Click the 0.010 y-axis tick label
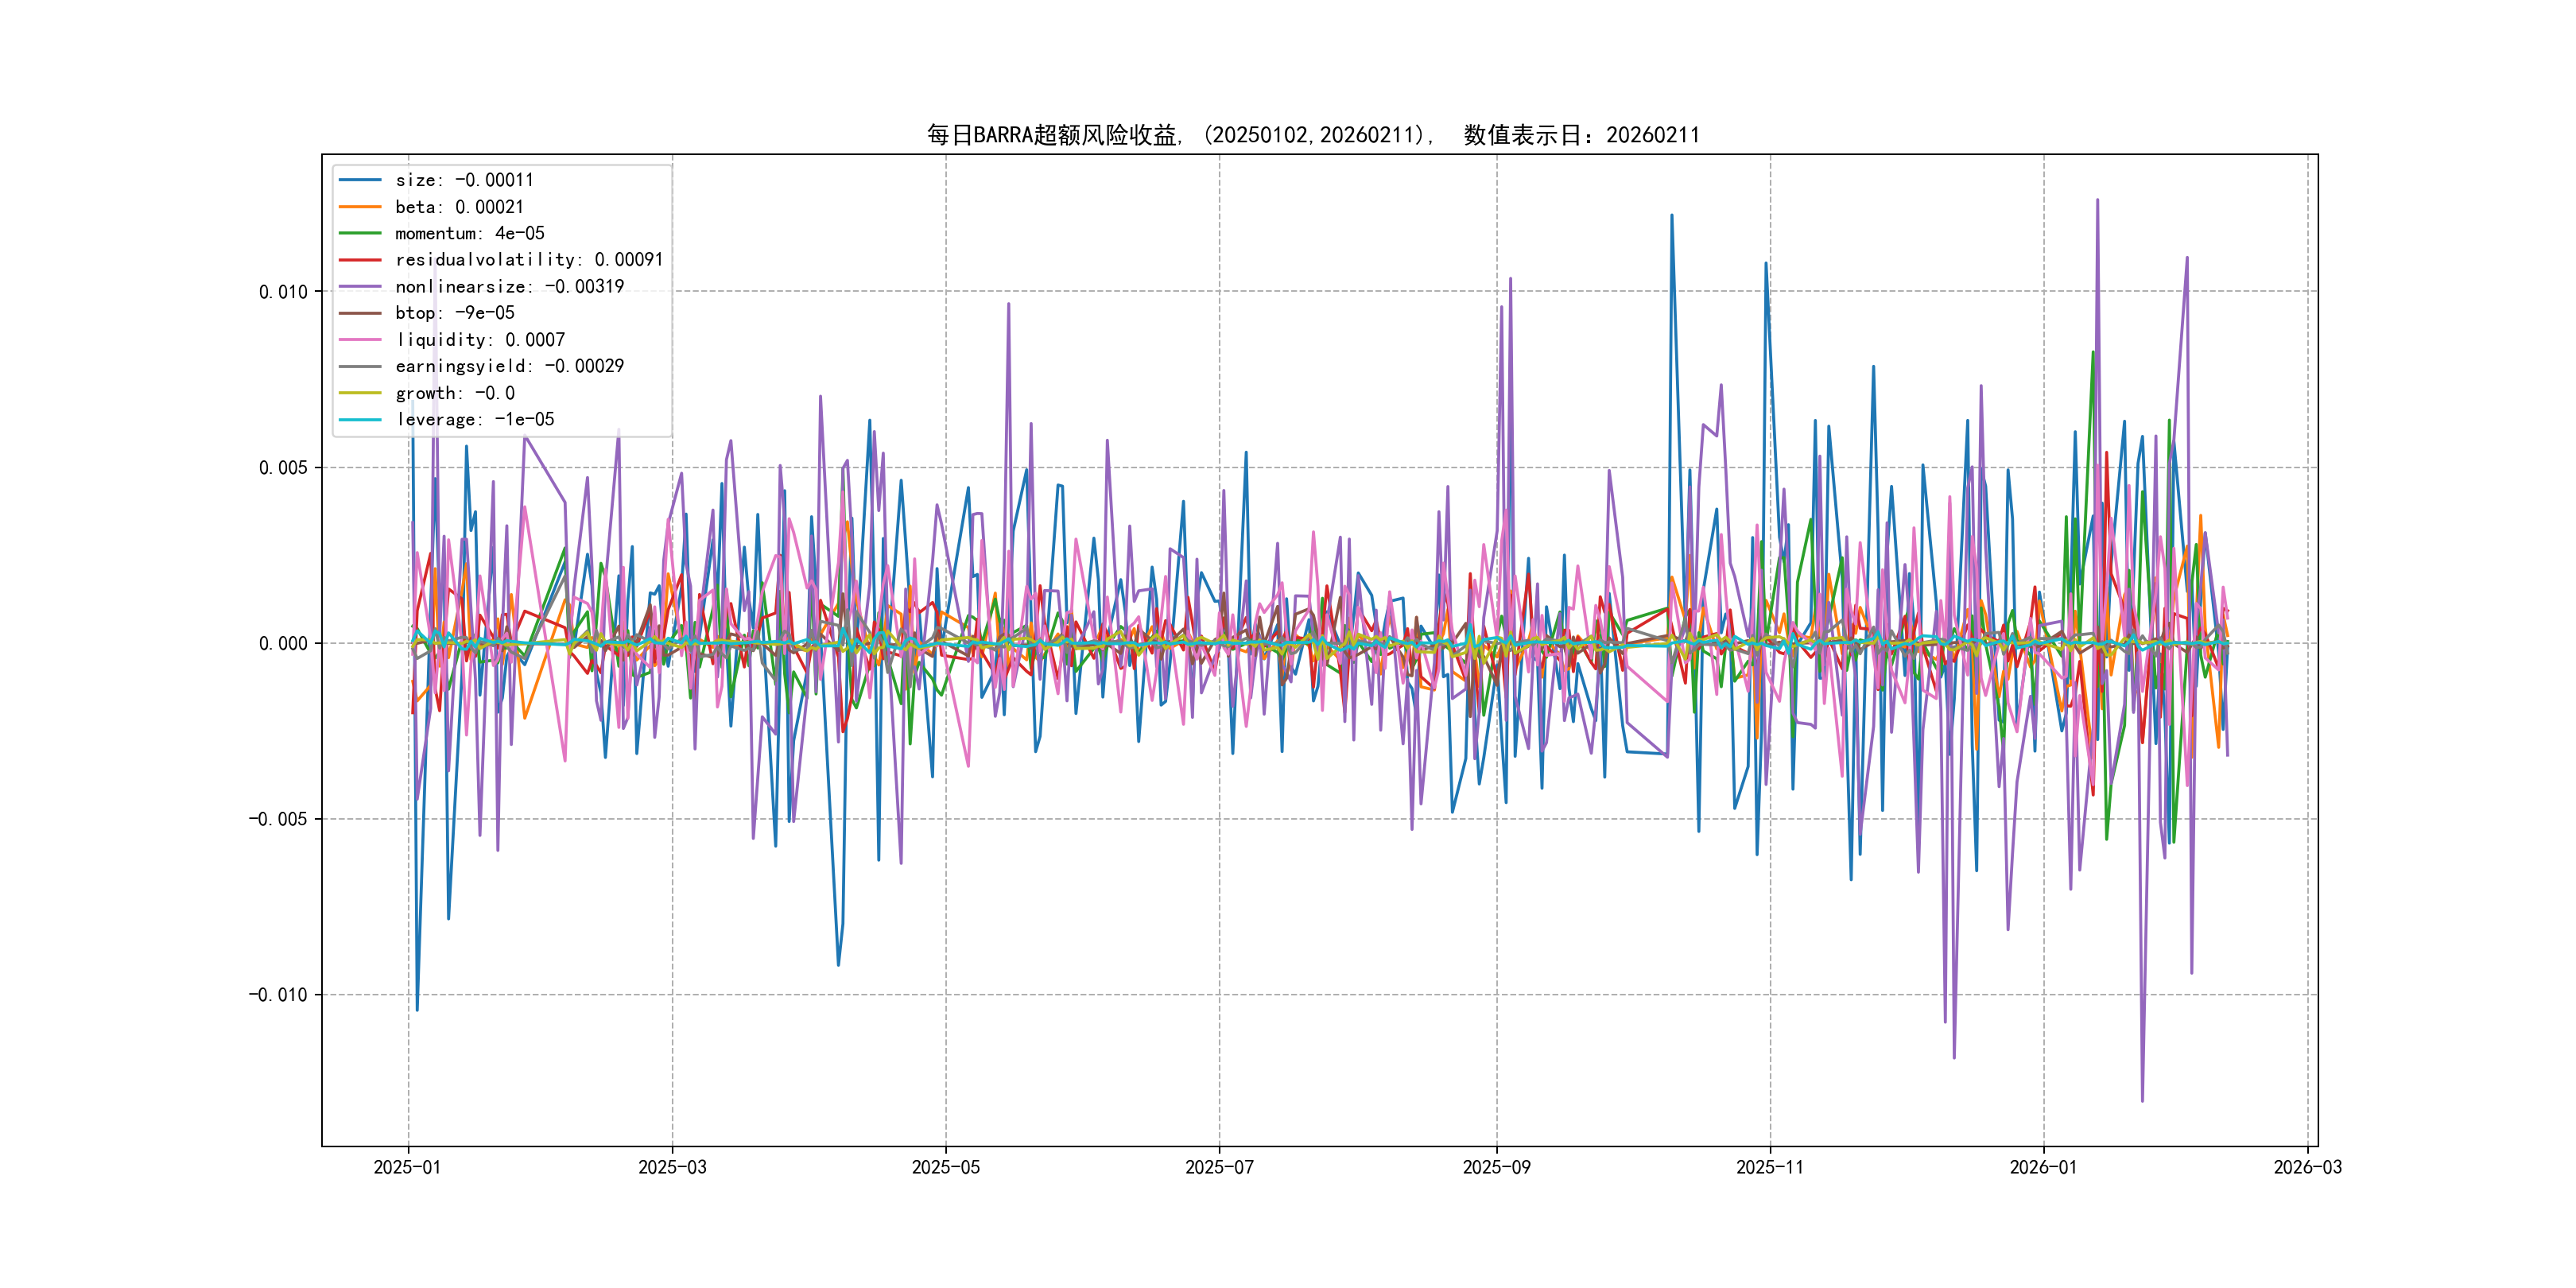2576x1288 pixels. point(283,292)
